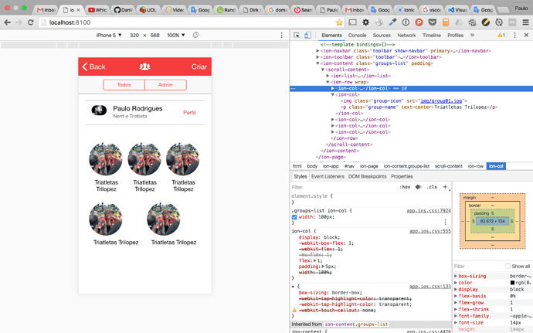Switch to the YouTube browser tab

tap(97, 10)
